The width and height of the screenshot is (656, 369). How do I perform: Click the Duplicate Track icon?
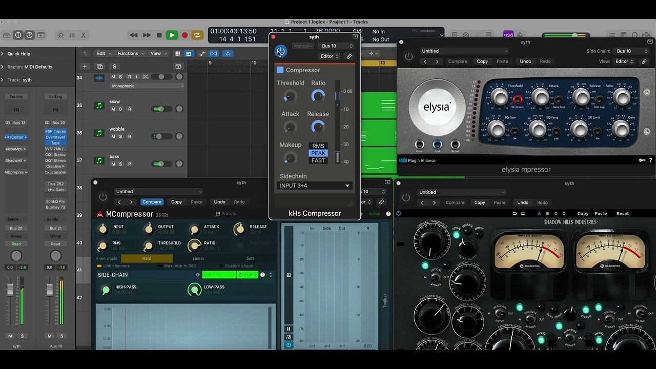100,66
